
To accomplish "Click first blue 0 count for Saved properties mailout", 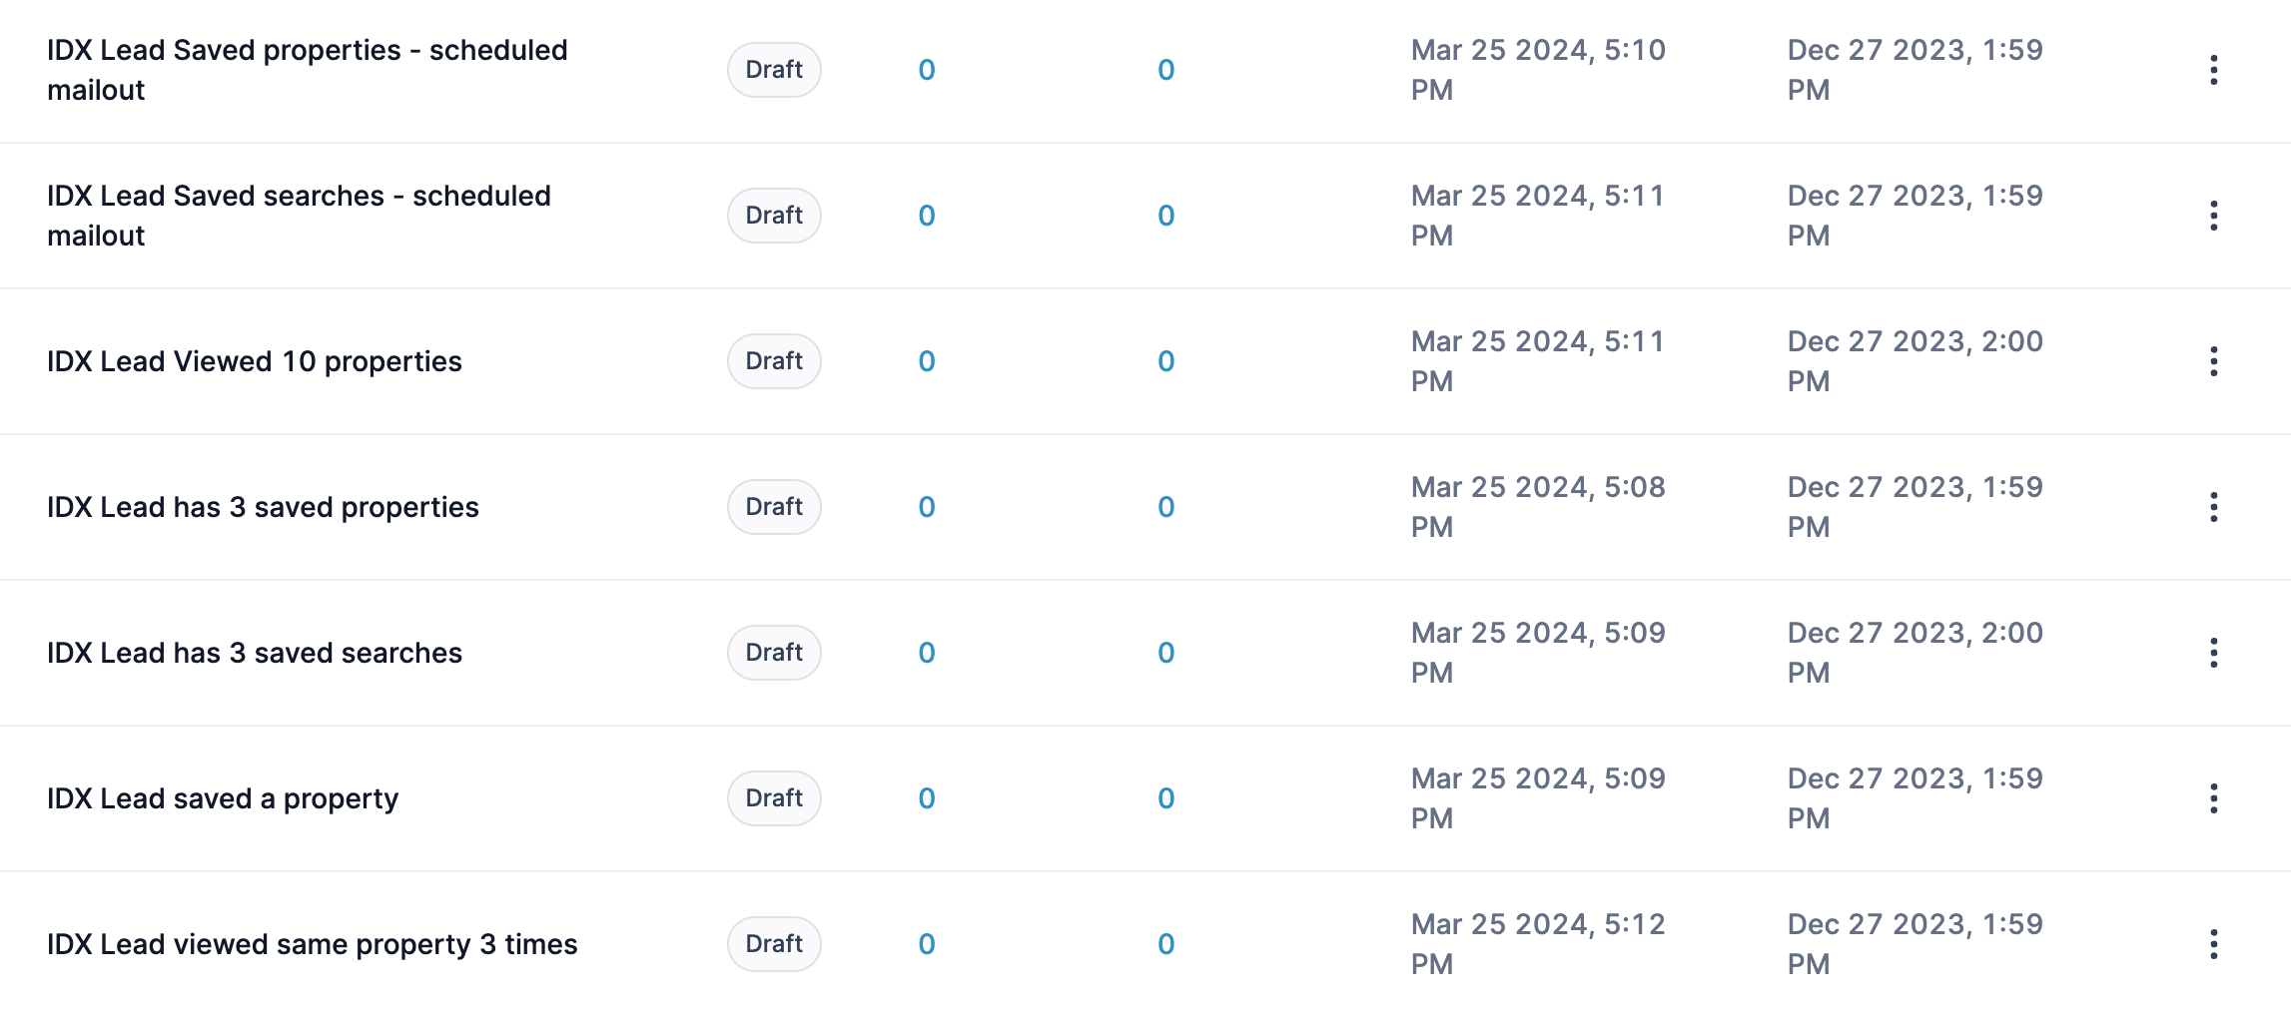I will (x=927, y=70).
